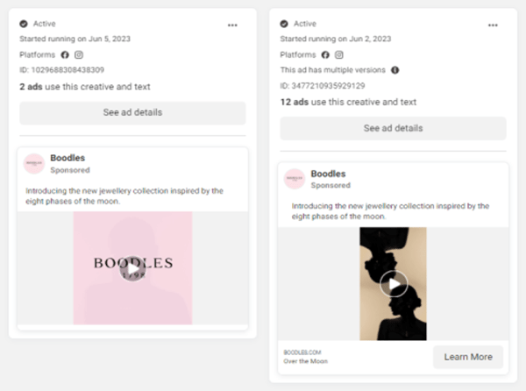This screenshot has height=391, width=526.
Task: Play the silhouette faces video
Action: (393, 283)
